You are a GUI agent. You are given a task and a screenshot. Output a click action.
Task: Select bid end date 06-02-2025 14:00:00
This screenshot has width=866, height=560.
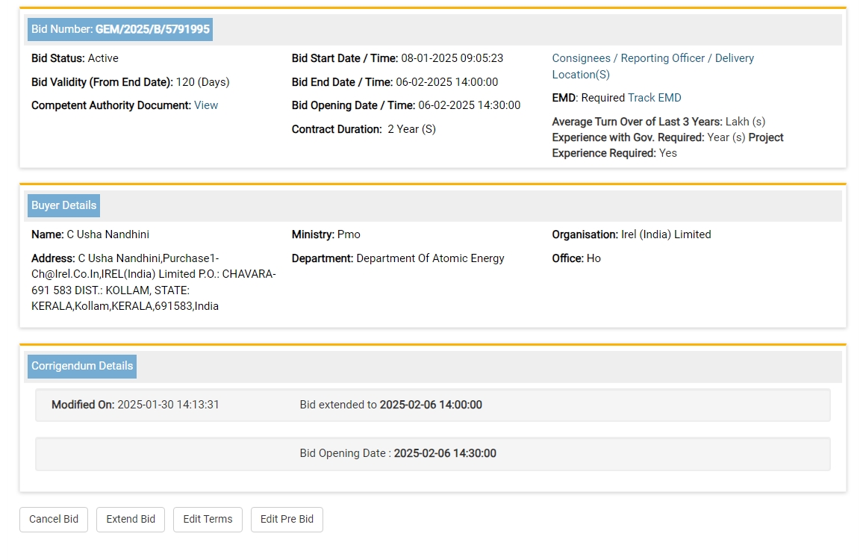click(x=446, y=82)
